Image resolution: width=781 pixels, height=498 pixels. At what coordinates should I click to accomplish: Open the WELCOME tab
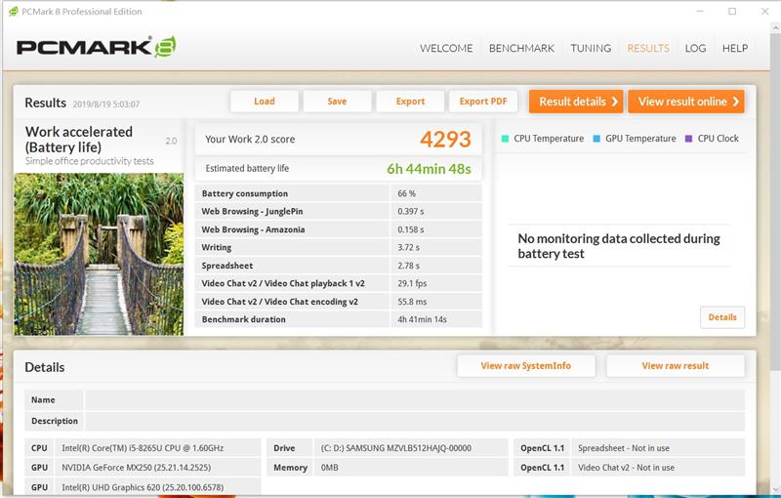[446, 48]
